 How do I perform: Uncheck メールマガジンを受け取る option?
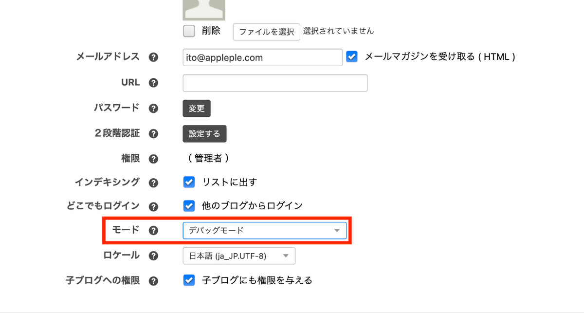(352, 56)
